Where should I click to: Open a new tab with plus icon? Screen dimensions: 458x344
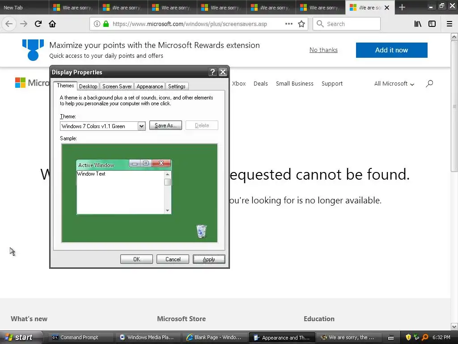click(x=402, y=7)
